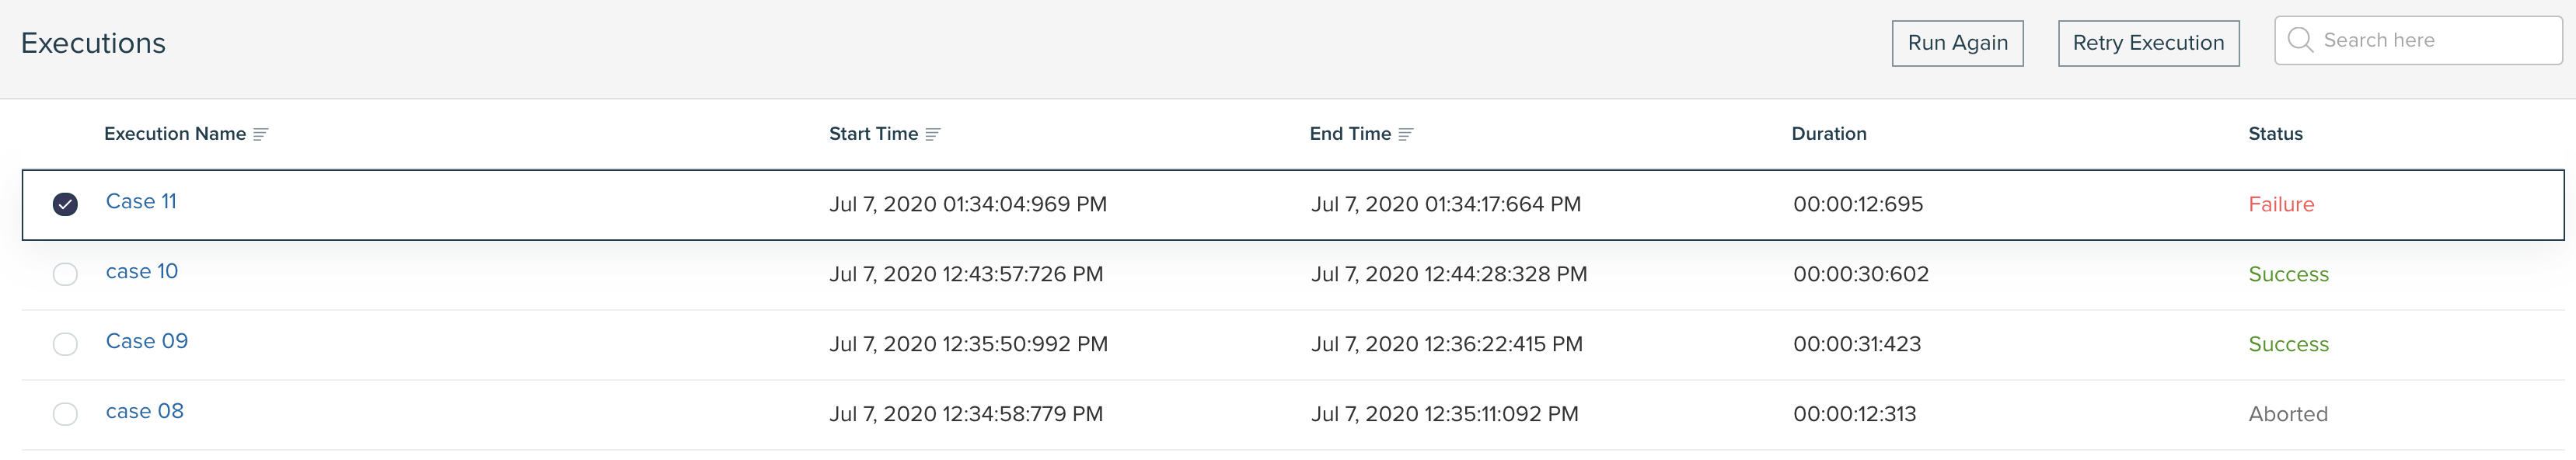Click the Execution Name column header
Screen dimensions: 2576x460
click(175, 134)
